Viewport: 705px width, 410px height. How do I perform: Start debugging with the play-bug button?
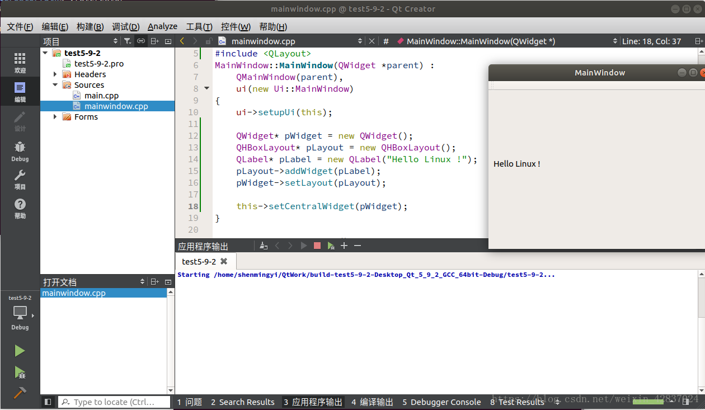tap(20, 372)
